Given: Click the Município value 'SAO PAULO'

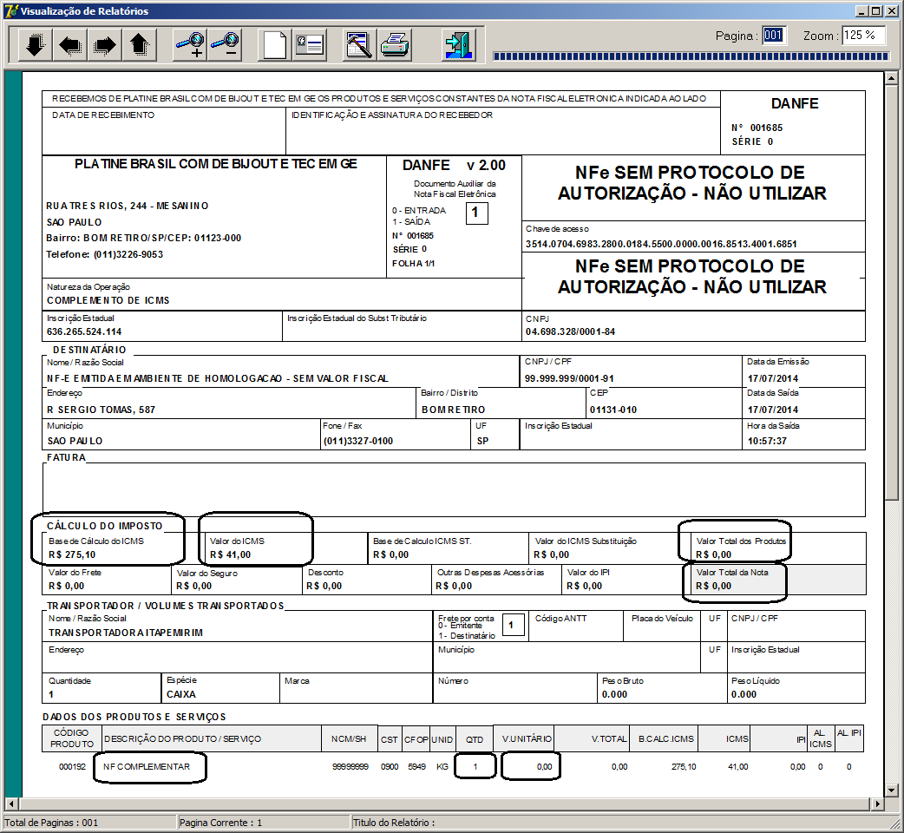Looking at the screenshot, I should pyautogui.click(x=75, y=441).
